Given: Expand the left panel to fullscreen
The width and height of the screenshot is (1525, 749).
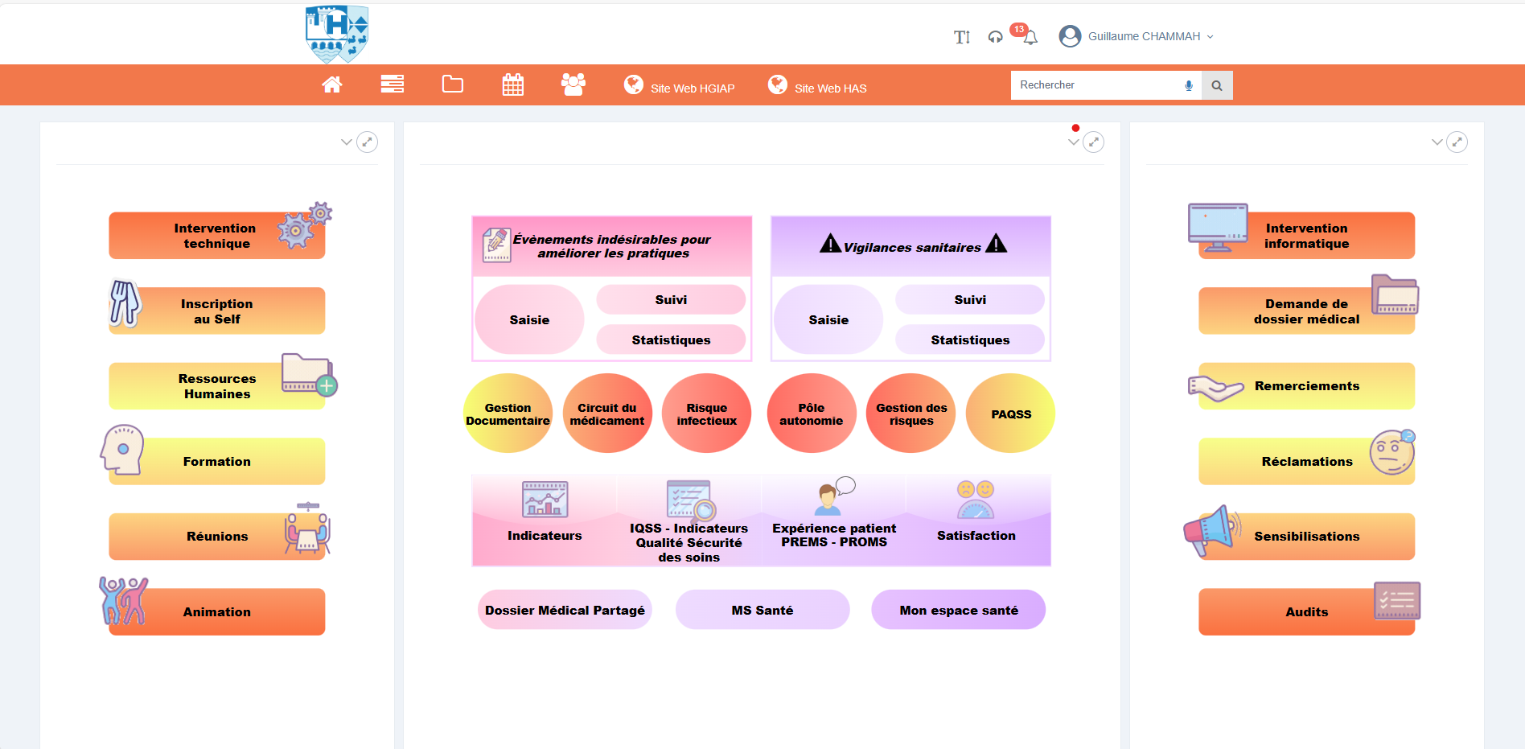Looking at the screenshot, I should click(x=367, y=142).
